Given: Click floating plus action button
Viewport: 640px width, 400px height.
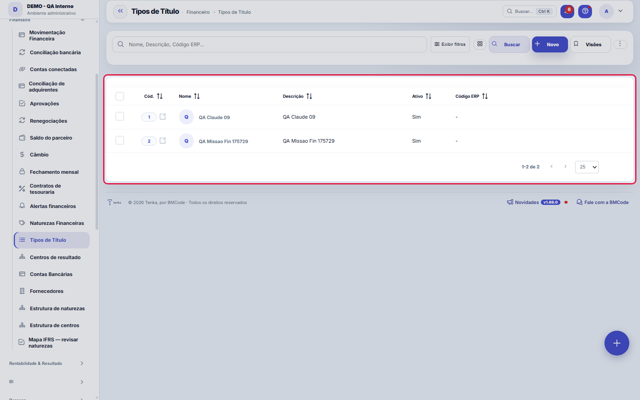Looking at the screenshot, I should (617, 343).
